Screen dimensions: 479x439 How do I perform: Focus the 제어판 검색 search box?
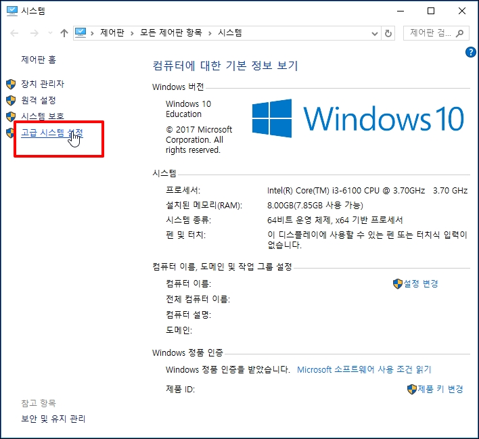point(436,33)
